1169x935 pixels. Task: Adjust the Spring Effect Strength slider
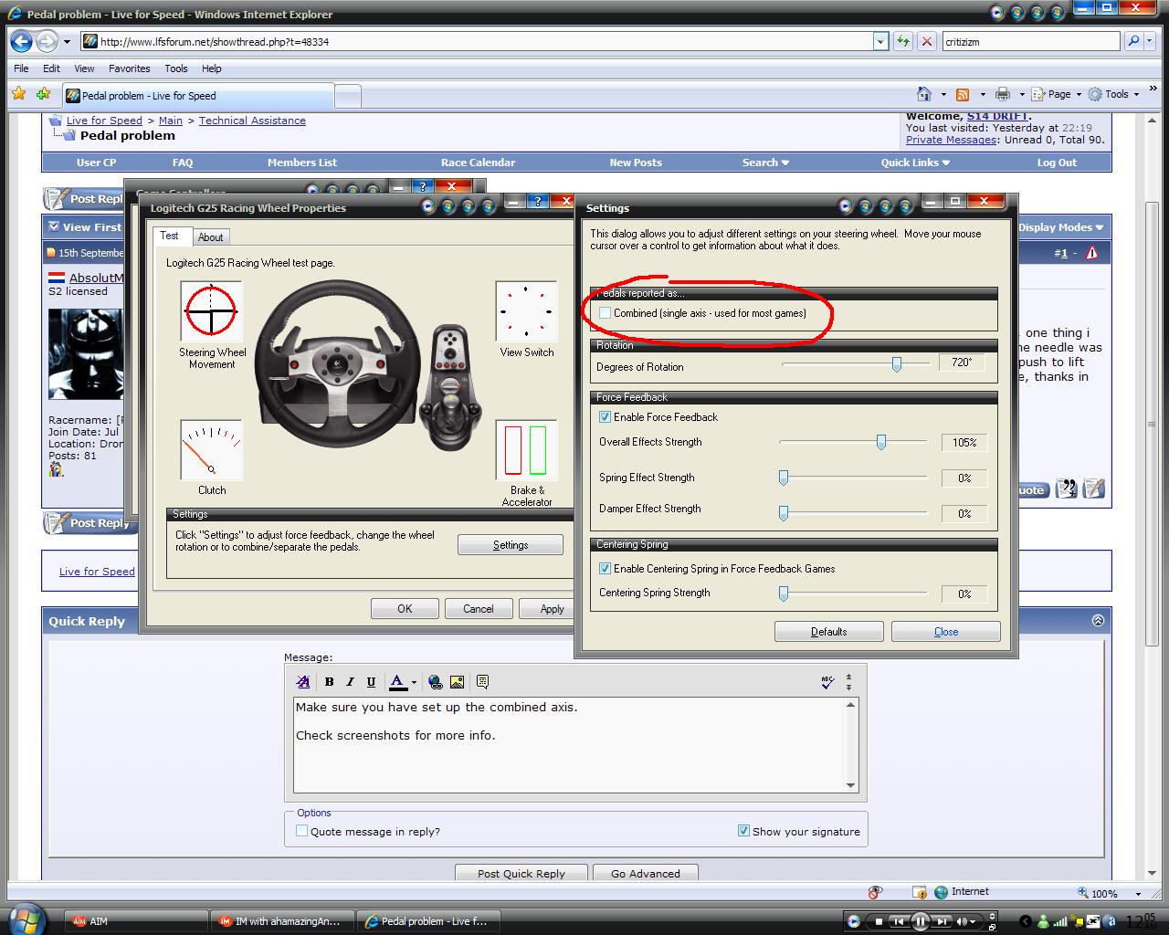coord(784,478)
